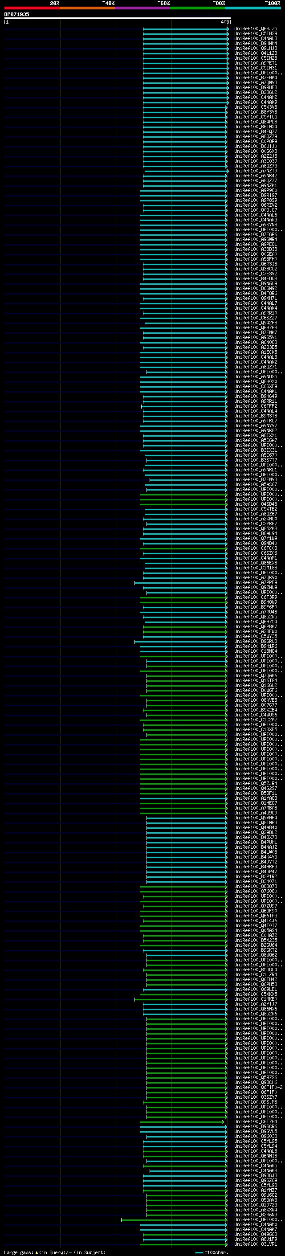The width and height of the screenshot is (285, 1256).
Task: Open UniRef100_B9HQW9 label
Action: (x=256, y=602)
